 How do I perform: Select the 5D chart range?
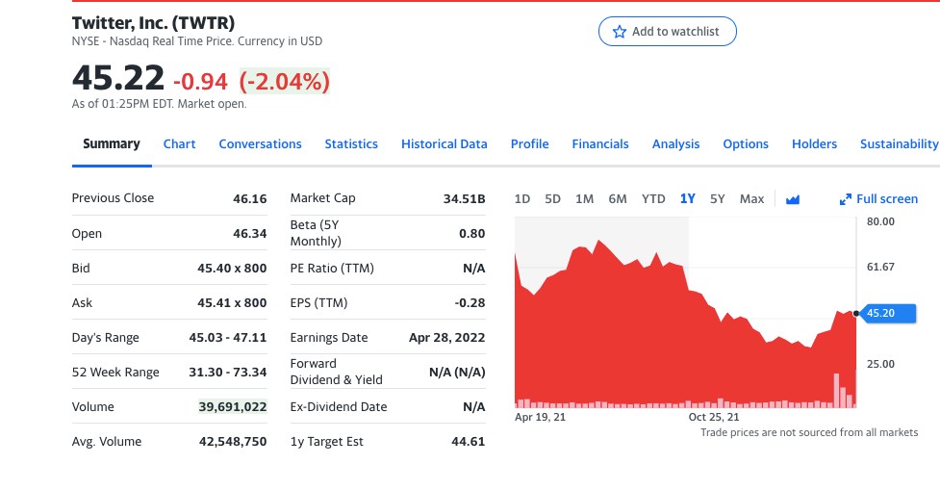(552, 199)
